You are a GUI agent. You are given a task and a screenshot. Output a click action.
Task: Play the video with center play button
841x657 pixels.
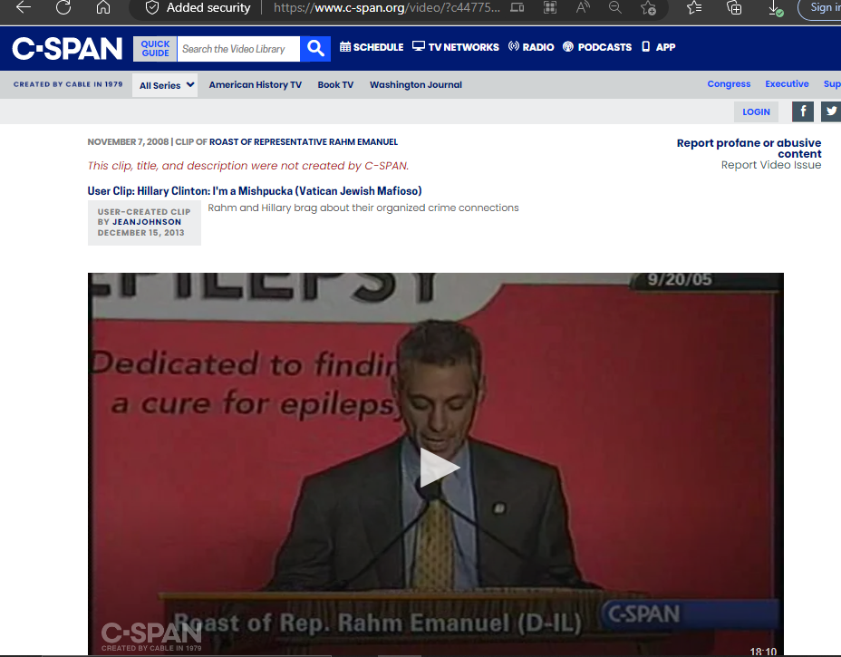pos(439,467)
